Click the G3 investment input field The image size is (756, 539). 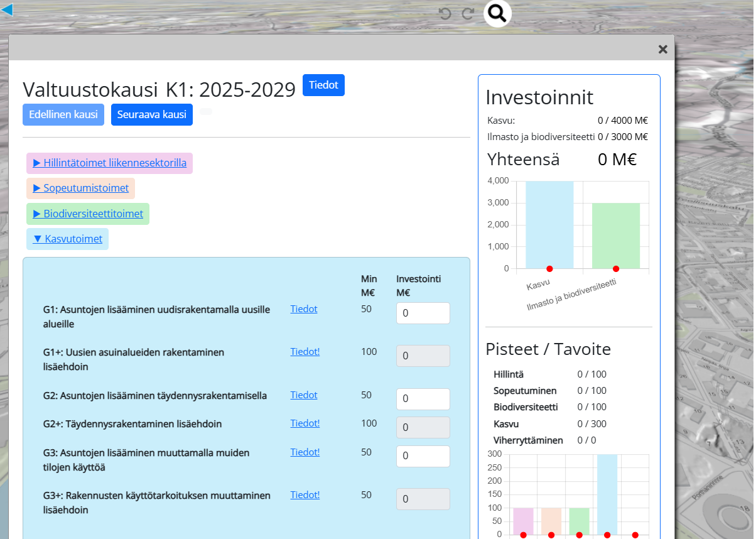[x=423, y=457]
